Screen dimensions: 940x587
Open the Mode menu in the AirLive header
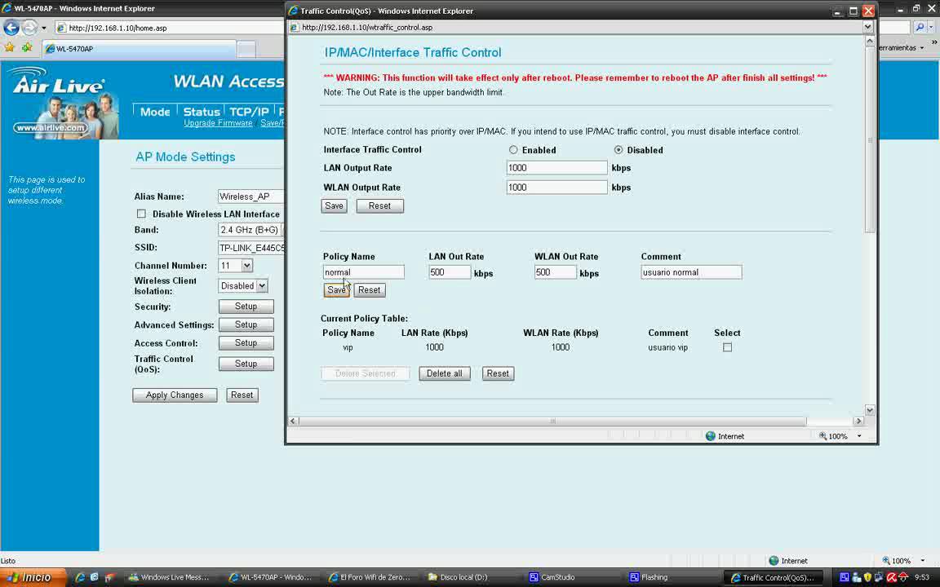[155, 112]
